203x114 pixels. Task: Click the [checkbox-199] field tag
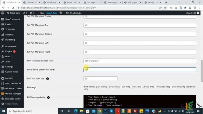pos(163,87)
